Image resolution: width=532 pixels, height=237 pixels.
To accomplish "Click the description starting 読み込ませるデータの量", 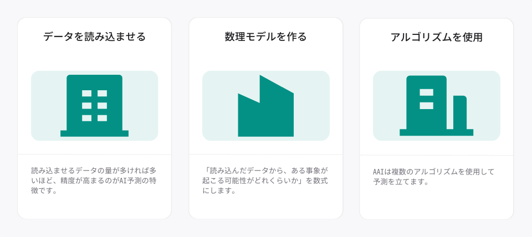I will point(93,180).
